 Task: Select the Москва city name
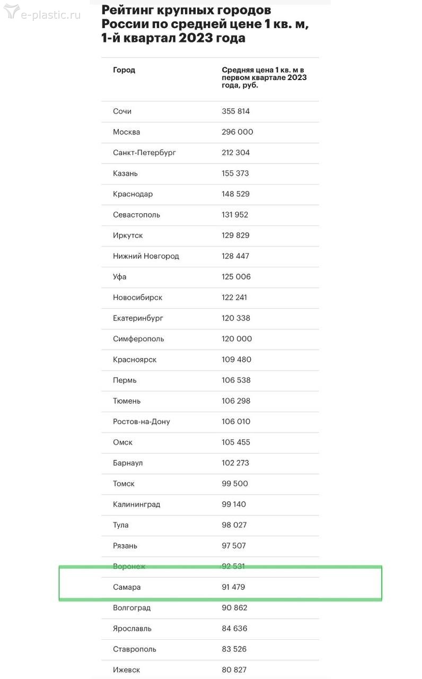pos(127,132)
